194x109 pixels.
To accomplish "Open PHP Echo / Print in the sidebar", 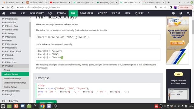I will 10,26.
